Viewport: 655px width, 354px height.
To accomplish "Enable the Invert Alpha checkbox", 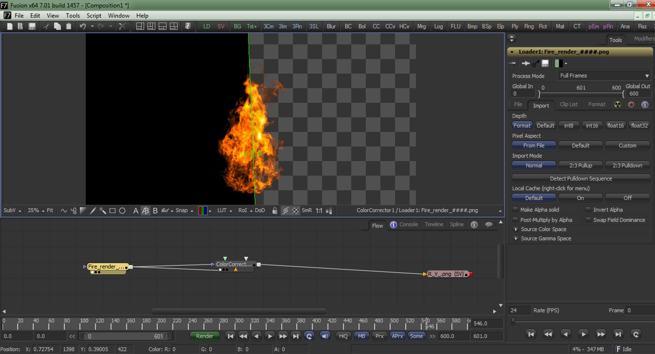I will click(x=588, y=209).
